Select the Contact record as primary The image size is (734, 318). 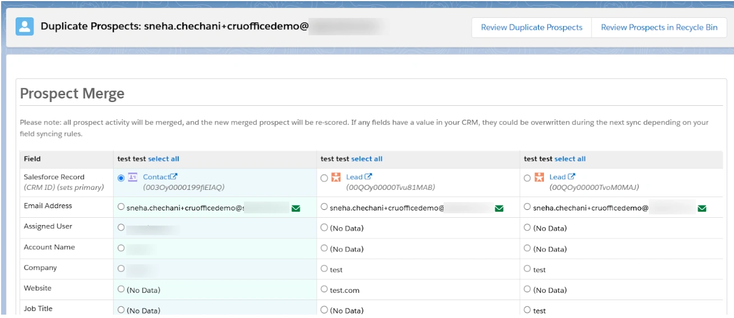[x=121, y=177]
